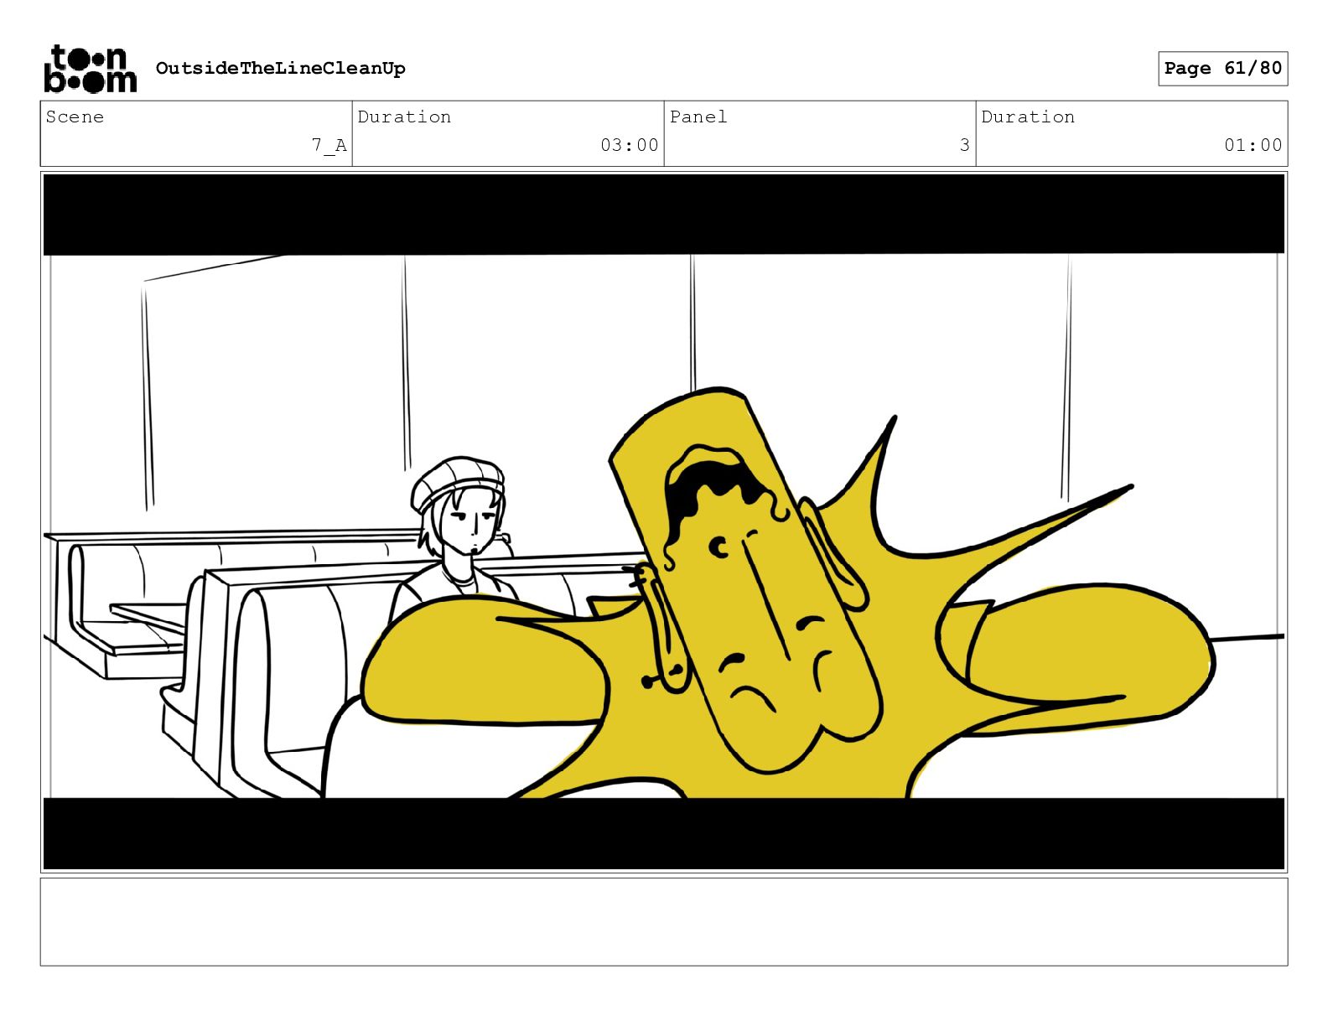Click panel number 3

coord(964,145)
